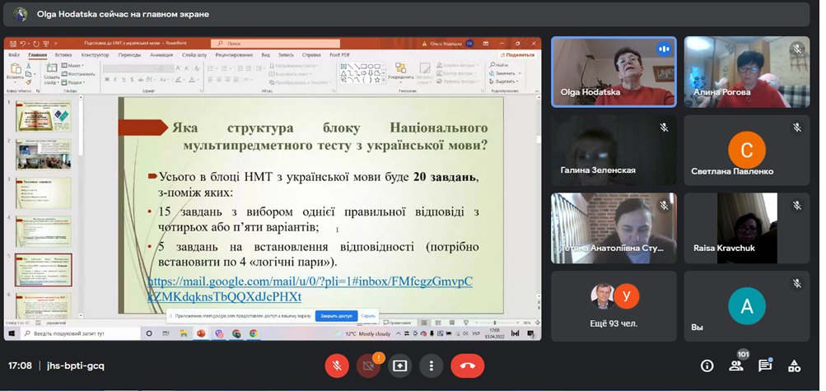
Task: Open the in-call chat messages panel
Action: [765, 365]
